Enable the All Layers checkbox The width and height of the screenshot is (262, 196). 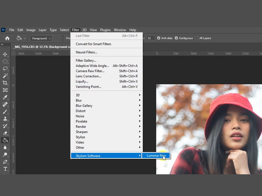[x=197, y=38]
